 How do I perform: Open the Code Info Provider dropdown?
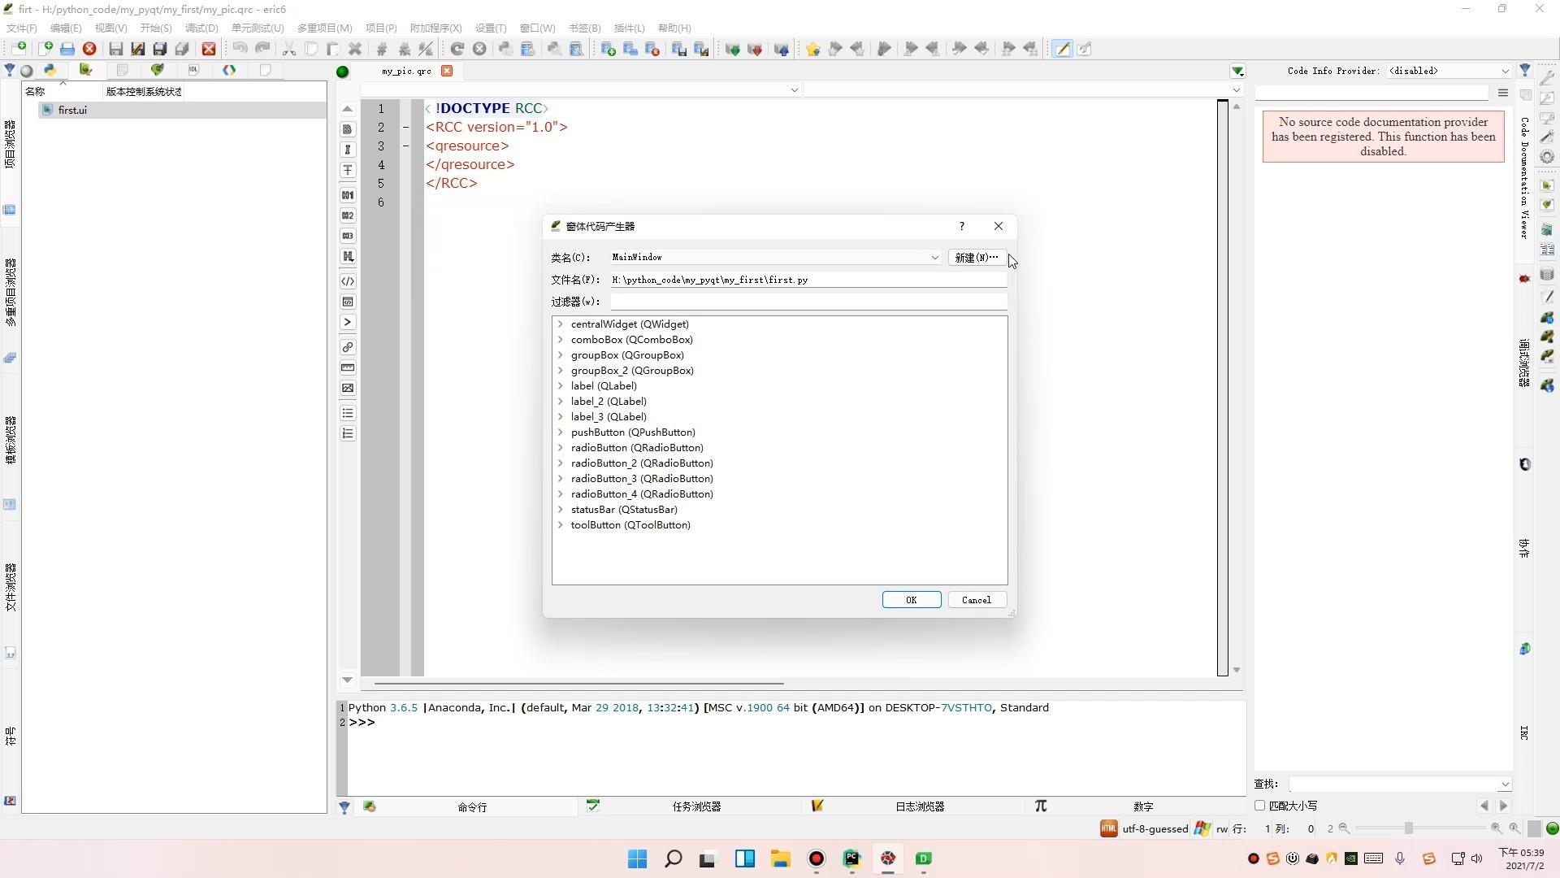(1505, 71)
